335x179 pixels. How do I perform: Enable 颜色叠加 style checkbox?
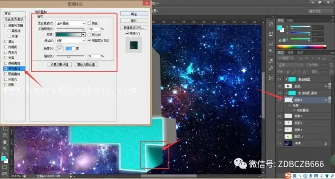tap(6, 63)
